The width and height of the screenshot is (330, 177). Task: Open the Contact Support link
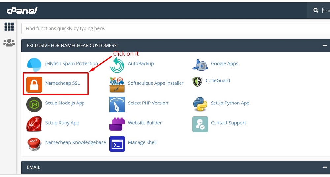(228, 123)
